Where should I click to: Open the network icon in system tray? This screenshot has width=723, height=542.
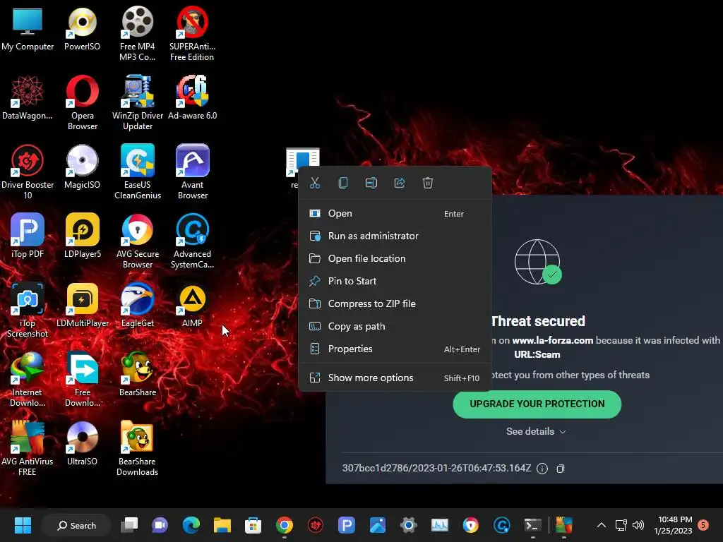coord(621,525)
